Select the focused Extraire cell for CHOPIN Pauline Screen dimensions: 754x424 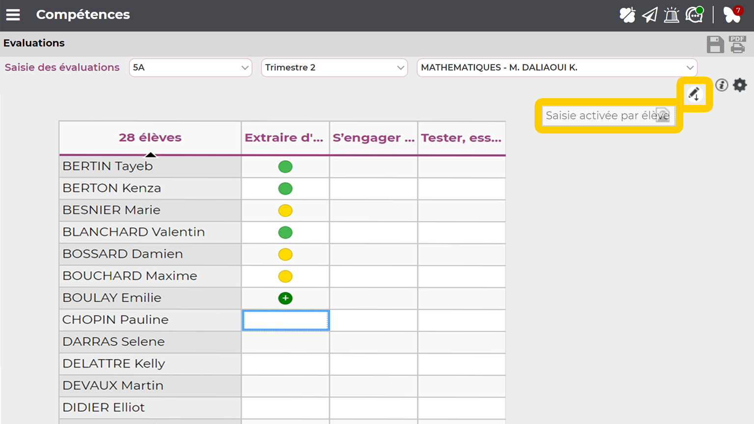286,320
